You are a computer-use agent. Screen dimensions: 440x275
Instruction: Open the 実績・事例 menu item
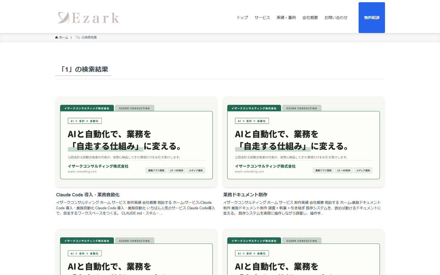coord(286,18)
